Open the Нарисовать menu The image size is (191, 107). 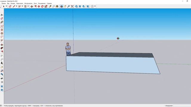pyautogui.click(x=20, y=3)
